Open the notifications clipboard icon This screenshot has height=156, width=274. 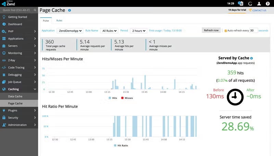[240, 3]
